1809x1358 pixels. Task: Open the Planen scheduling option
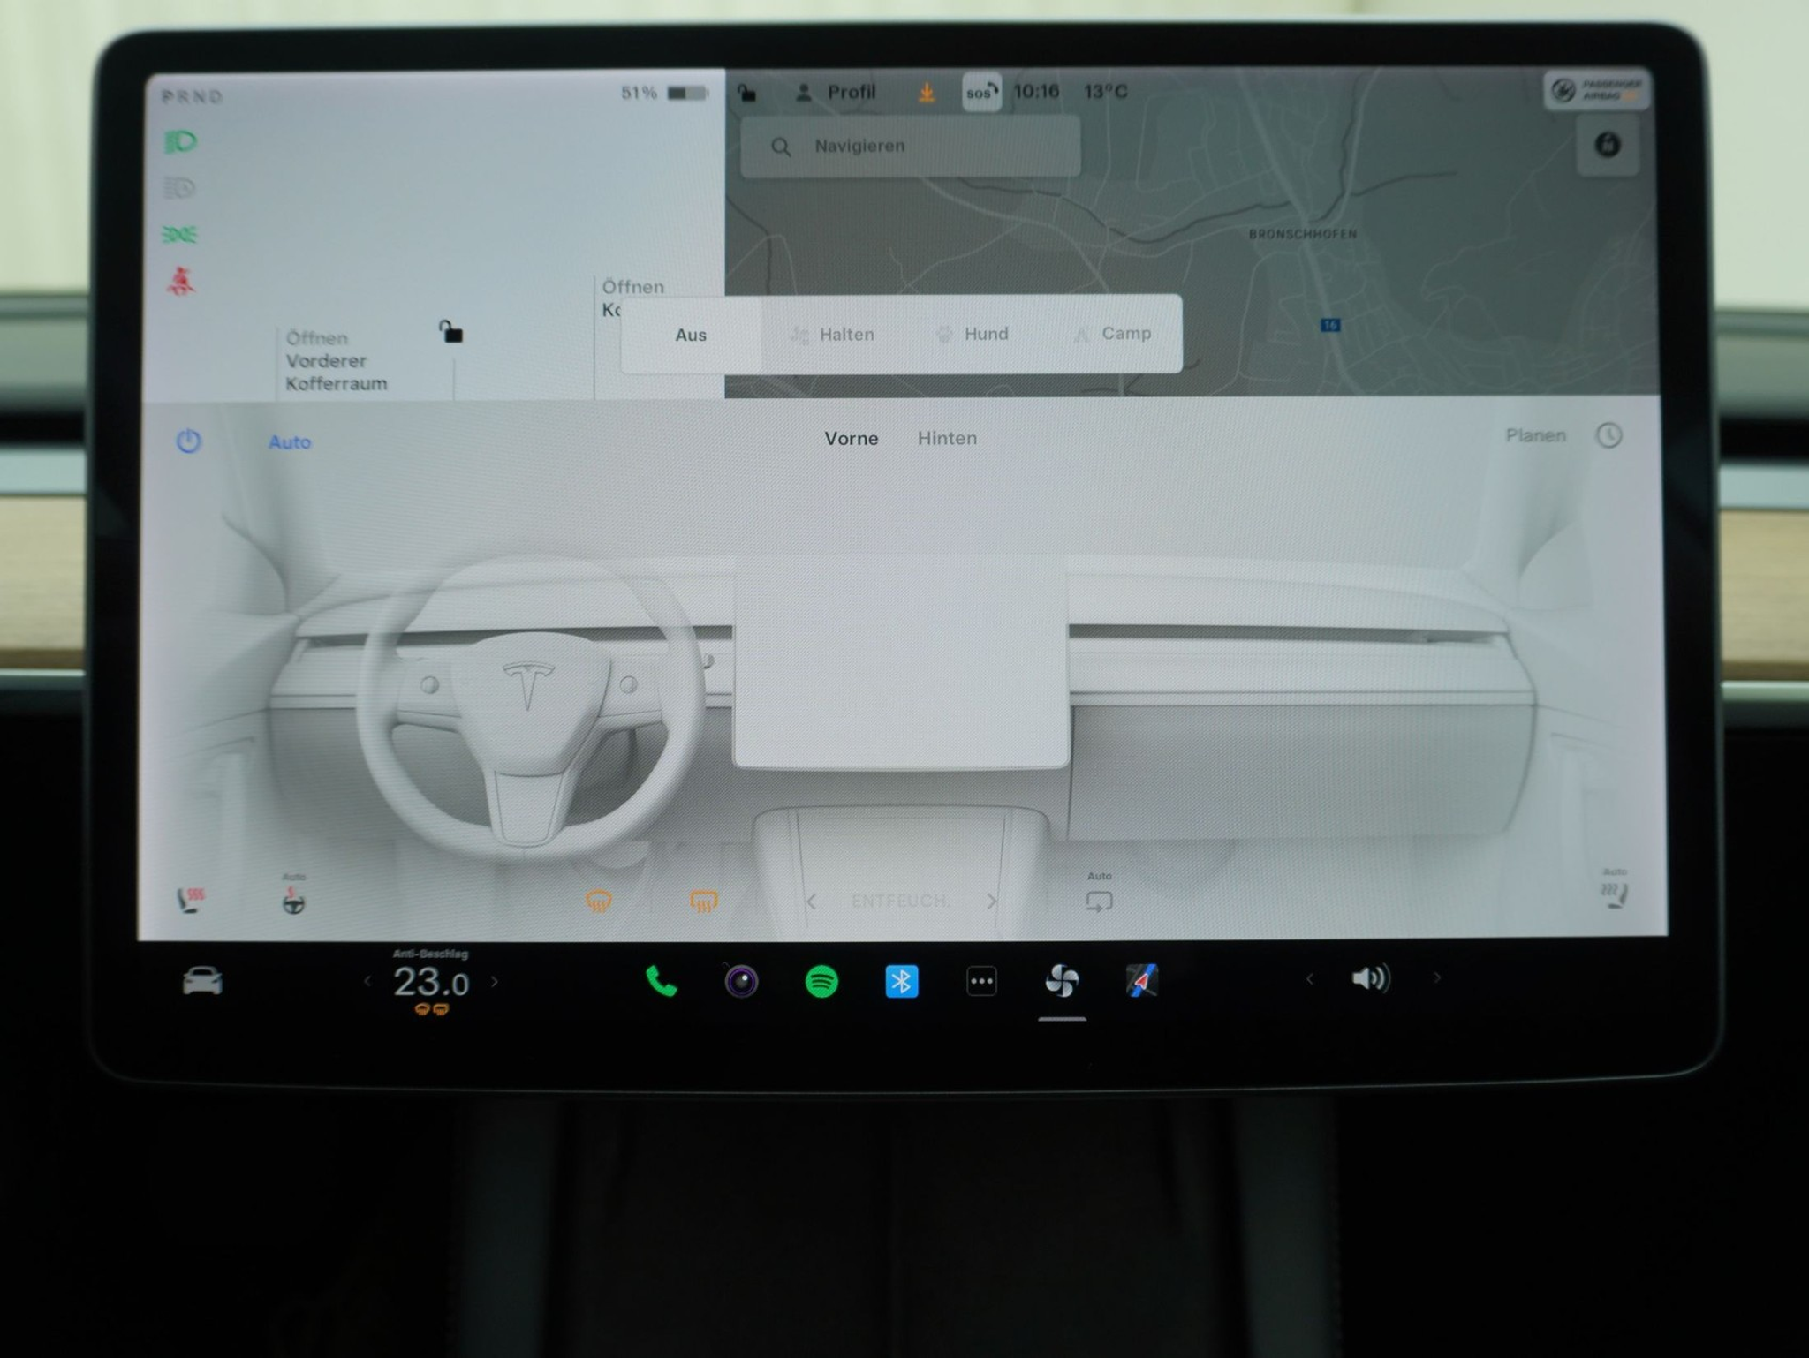tap(1535, 434)
